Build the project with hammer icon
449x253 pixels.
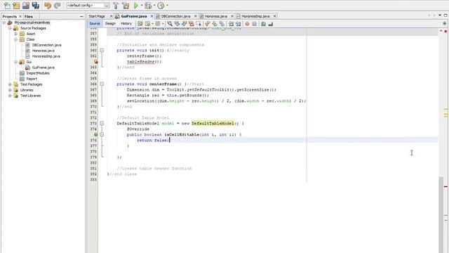coord(116,5)
